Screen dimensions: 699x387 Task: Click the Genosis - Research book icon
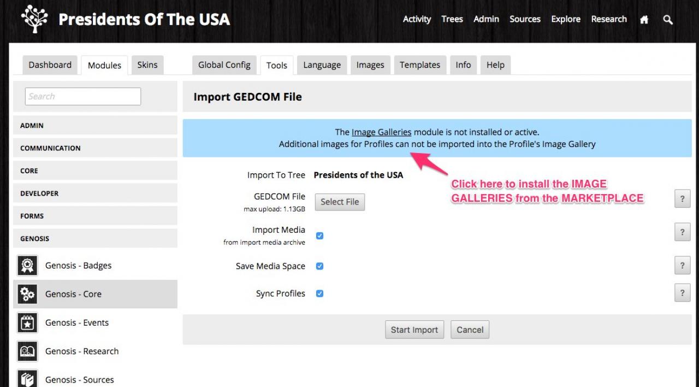click(27, 351)
